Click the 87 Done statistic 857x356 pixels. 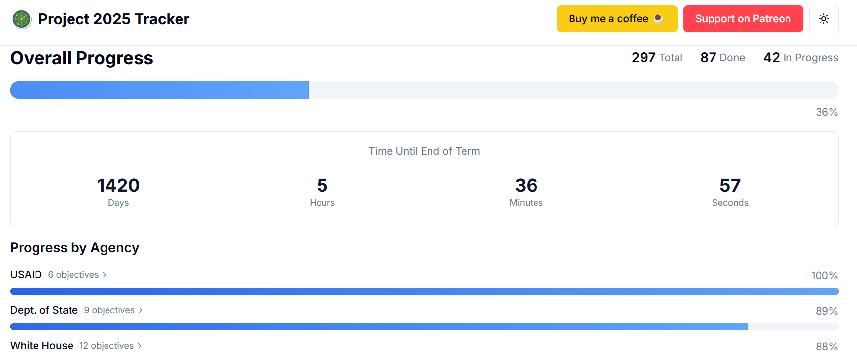[x=722, y=58]
